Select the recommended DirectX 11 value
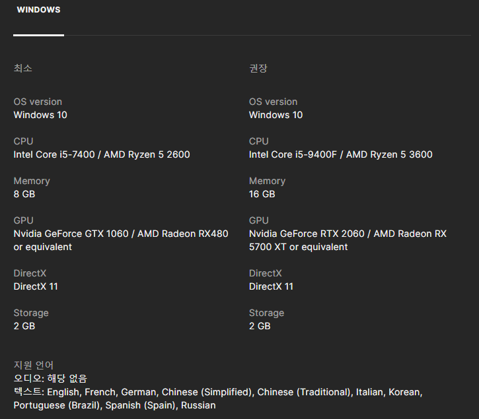 point(271,286)
